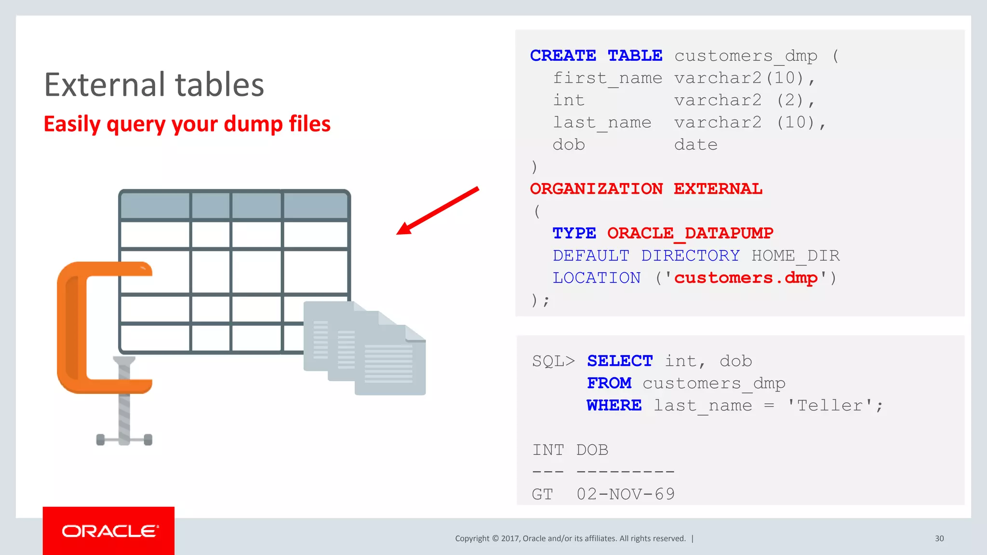Click the "LOCATION" keyword
This screenshot has width=987, height=555.
tap(597, 278)
